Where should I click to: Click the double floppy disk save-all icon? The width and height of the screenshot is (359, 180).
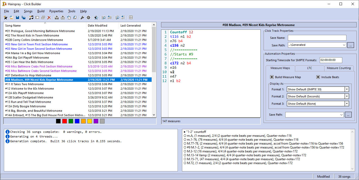[24, 17]
